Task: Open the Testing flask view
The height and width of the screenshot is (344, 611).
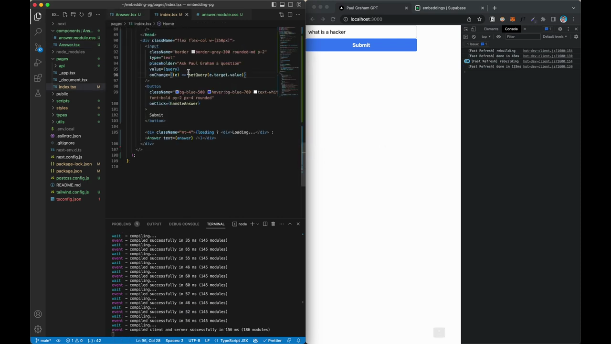Action: pyautogui.click(x=38, y=93)
